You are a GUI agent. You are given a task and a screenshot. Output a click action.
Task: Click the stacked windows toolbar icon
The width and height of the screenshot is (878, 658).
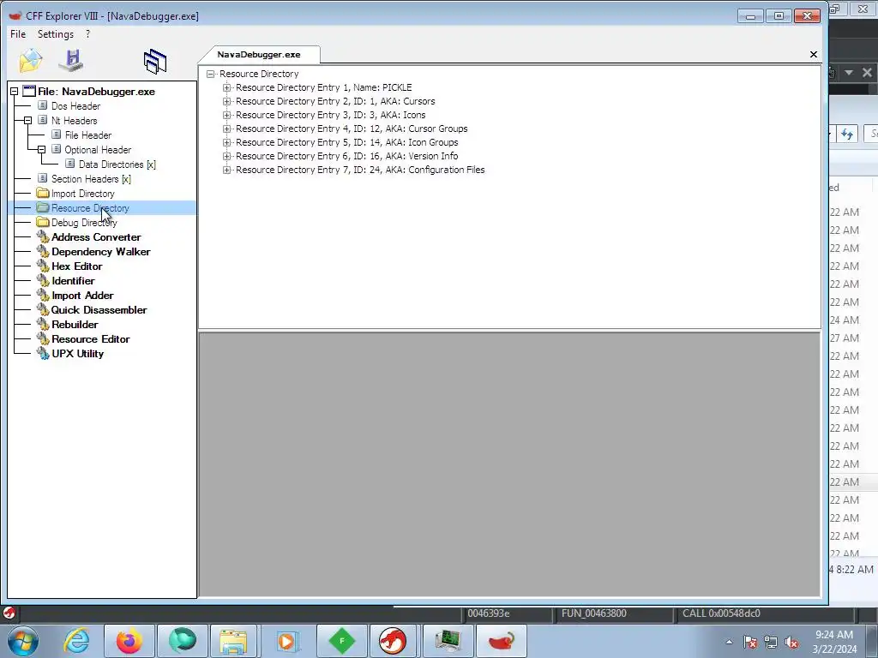coord(155,62)
